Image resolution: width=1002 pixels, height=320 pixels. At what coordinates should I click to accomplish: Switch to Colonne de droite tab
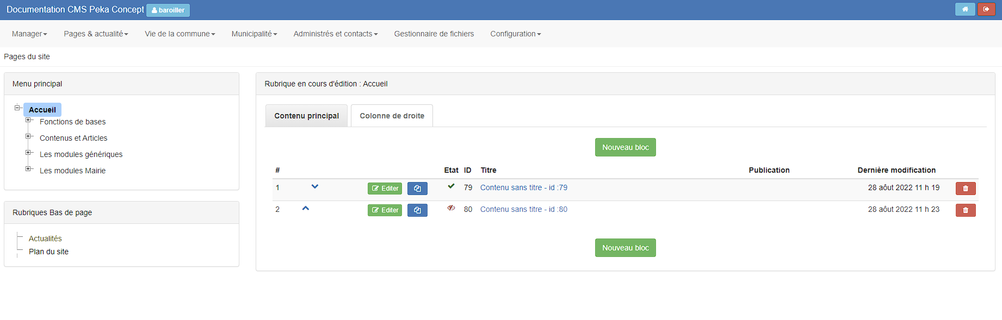click(x=392, y=116)
